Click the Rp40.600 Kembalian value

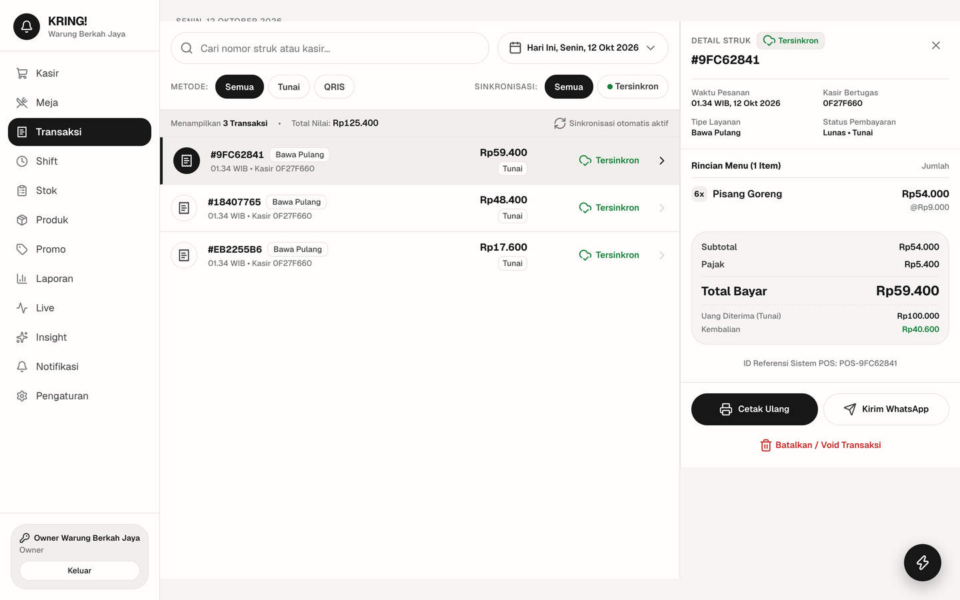point(921,329)
